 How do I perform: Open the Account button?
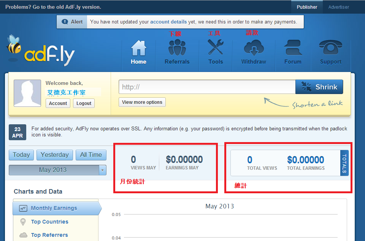pos(58,103)
